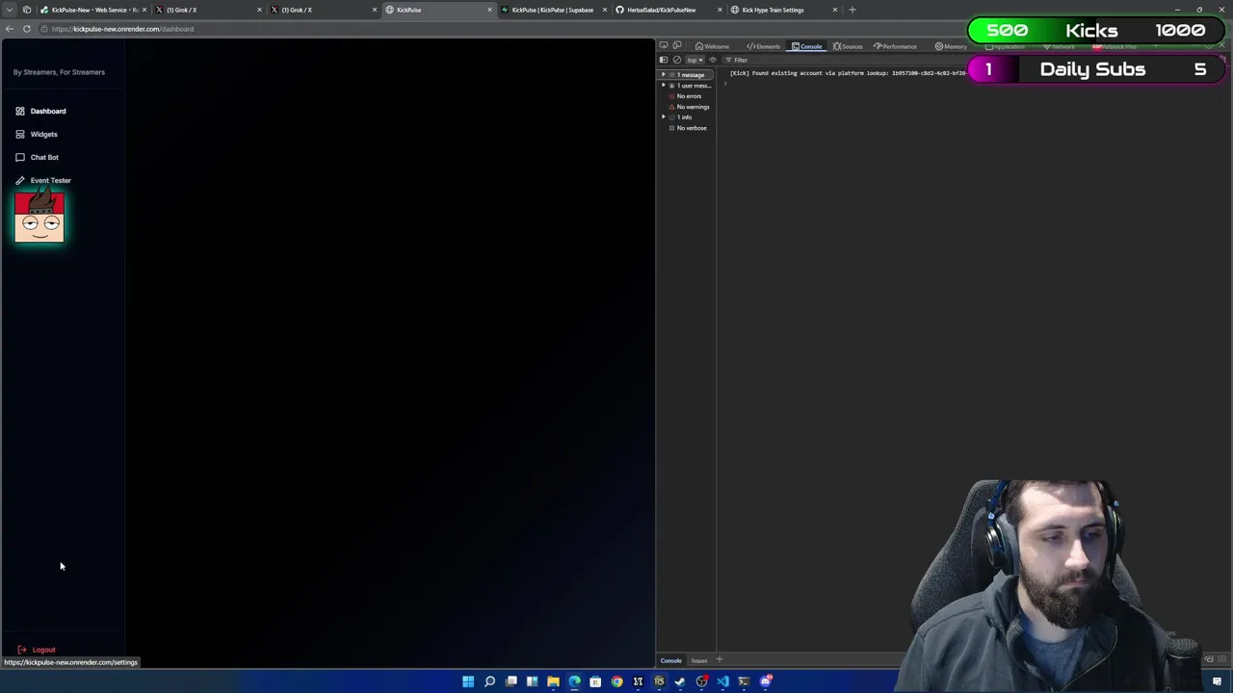
Task: Open Google Chrome from taskbar
Action: click(616, 681)
